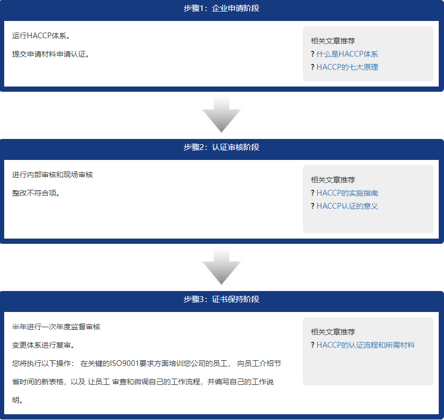Visit the HACCP的认证流程和所需材料 link
Image resolution: width=444 pixels, height=420 pixels.
(365, 345)
